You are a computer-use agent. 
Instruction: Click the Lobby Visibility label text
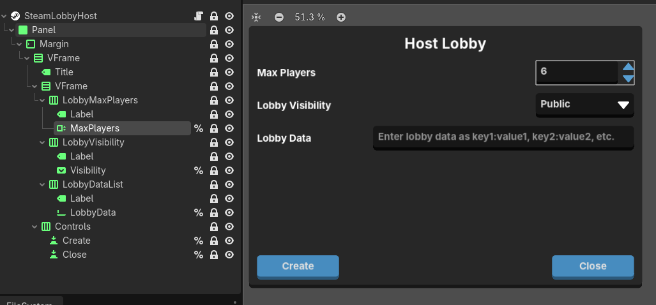pyautogui.click(x=294, y=105)
